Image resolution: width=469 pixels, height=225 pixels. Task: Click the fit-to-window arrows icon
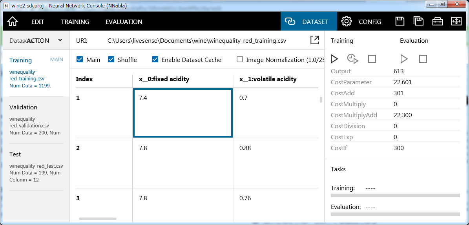[456, 22]
